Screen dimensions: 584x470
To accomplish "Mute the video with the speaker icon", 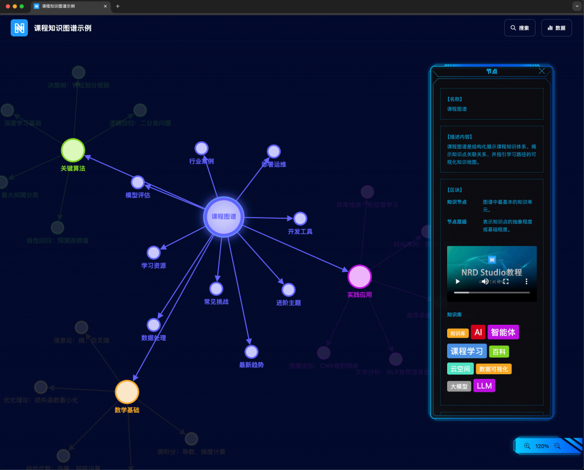I will pos(485,281).
